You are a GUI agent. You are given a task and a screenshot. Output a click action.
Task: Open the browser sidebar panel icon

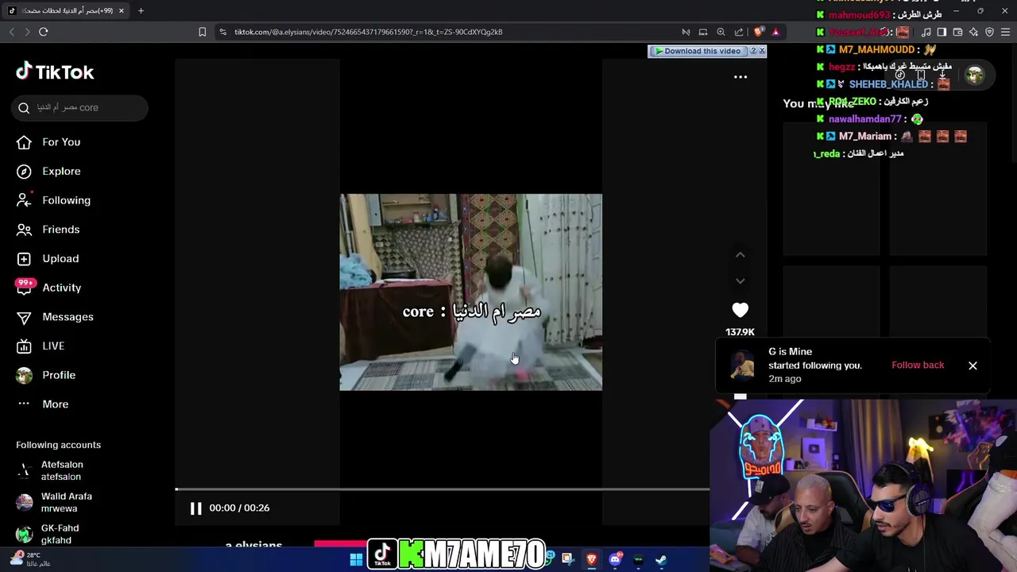pyautogui.click(x=942, y=32)
